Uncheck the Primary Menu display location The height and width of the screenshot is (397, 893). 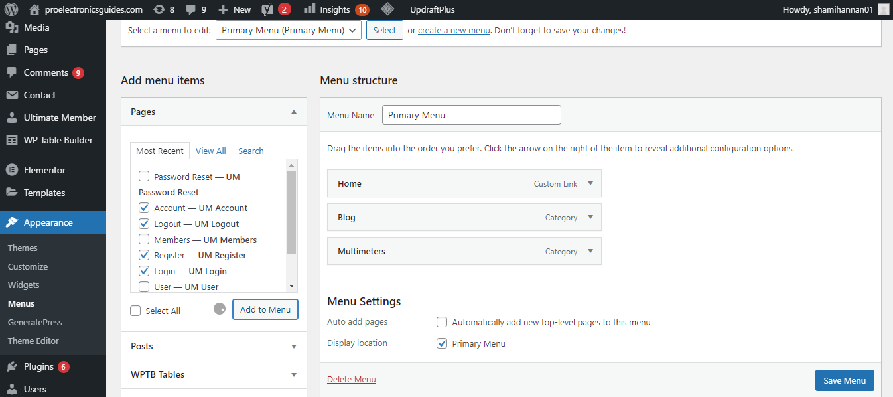(x=442, y=343)
